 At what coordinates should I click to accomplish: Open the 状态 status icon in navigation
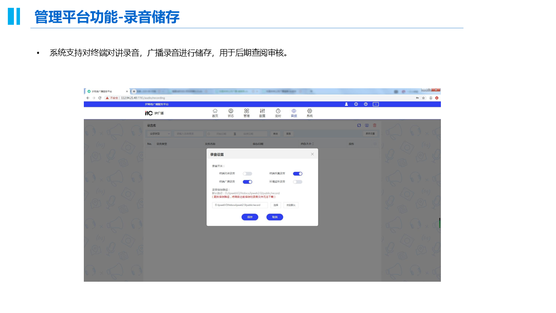pos(231,113)
